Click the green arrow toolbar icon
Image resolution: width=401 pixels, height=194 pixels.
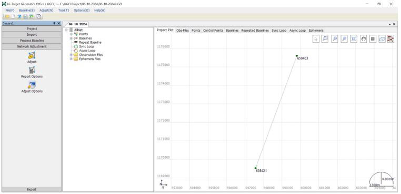pyautogui.click(x=31, y=17)
